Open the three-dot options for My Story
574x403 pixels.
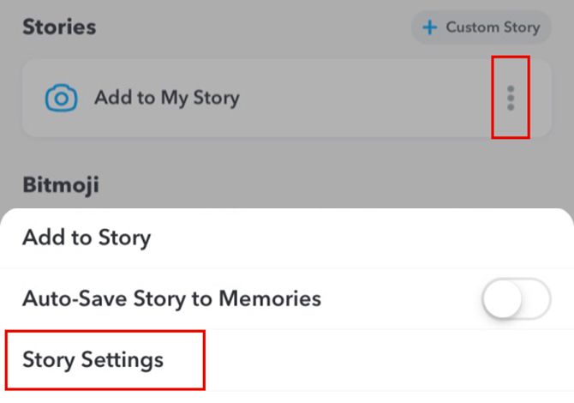[511, 98]
